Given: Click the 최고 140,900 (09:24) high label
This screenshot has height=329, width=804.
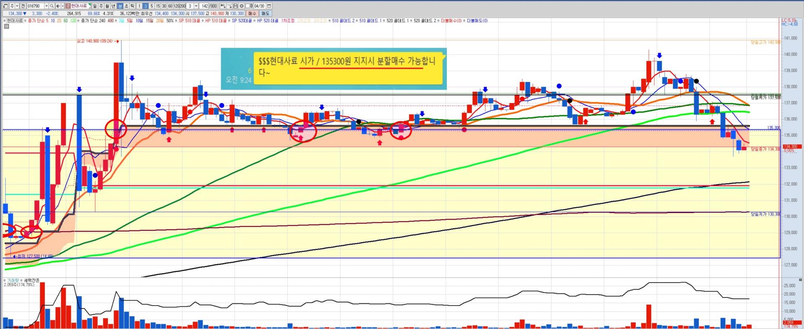Looking at the screenshot, I should point(97,41).
